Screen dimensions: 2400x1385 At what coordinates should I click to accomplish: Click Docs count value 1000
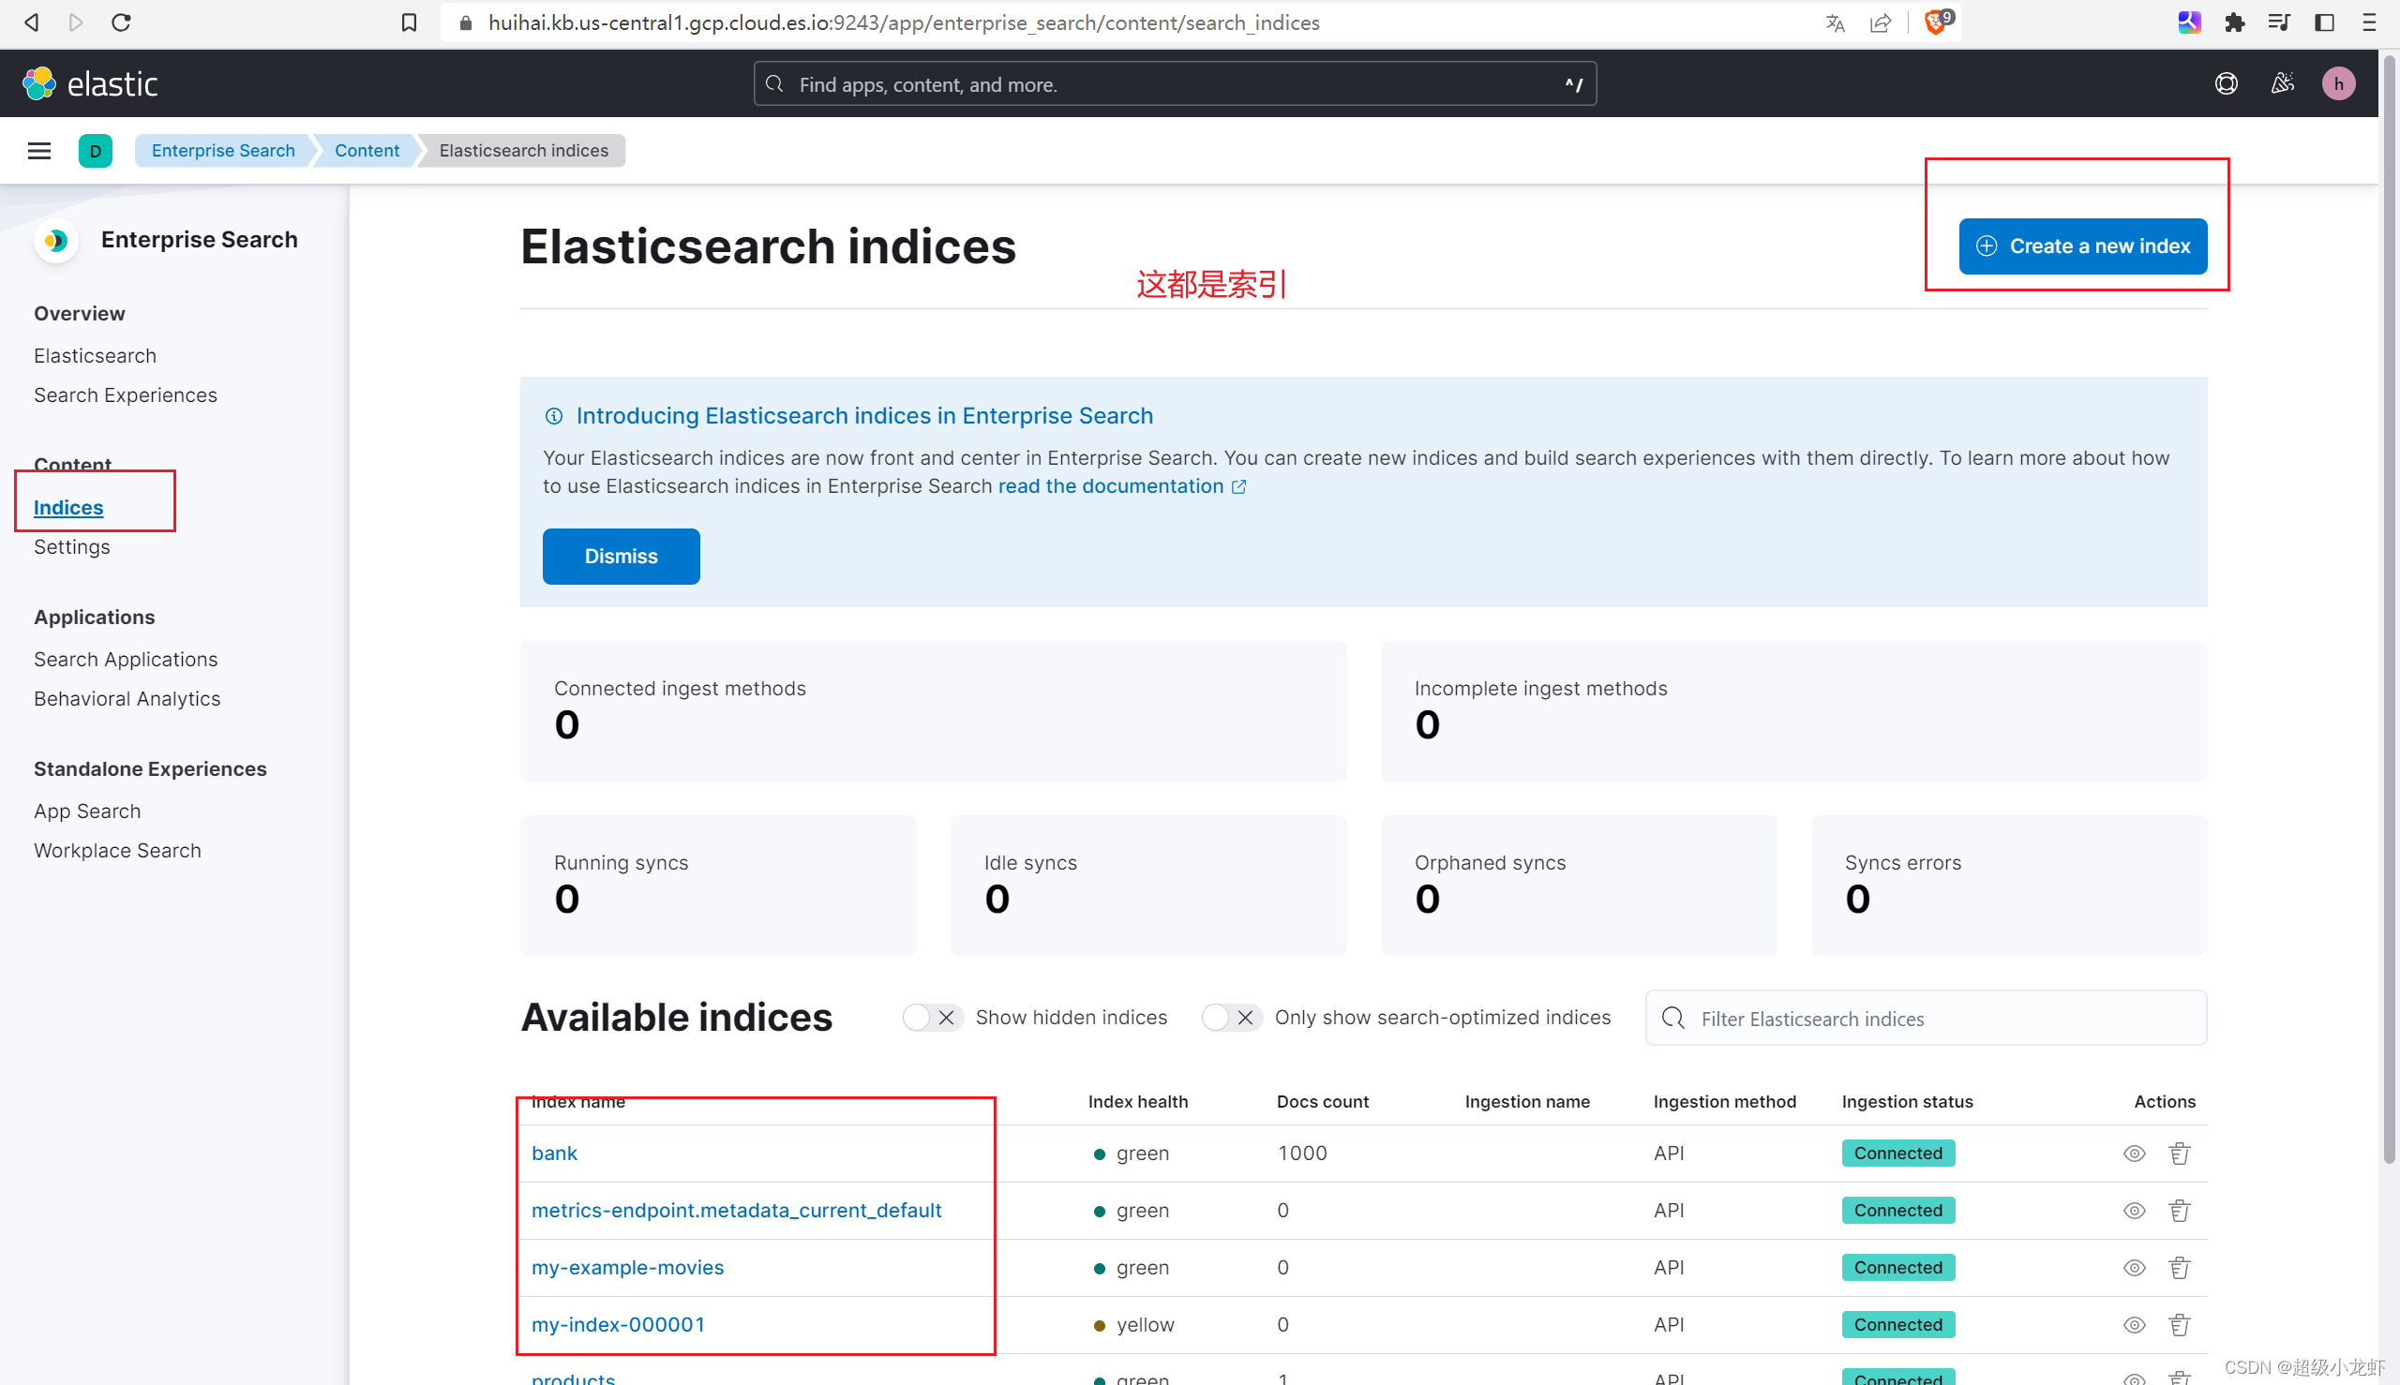click(1301, 1153)
